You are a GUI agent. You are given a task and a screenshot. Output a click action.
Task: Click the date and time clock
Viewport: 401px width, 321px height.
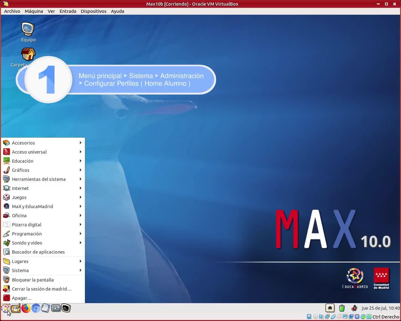pos(380,308)
